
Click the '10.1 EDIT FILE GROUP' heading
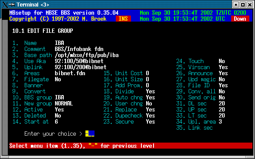coord(42,31)
